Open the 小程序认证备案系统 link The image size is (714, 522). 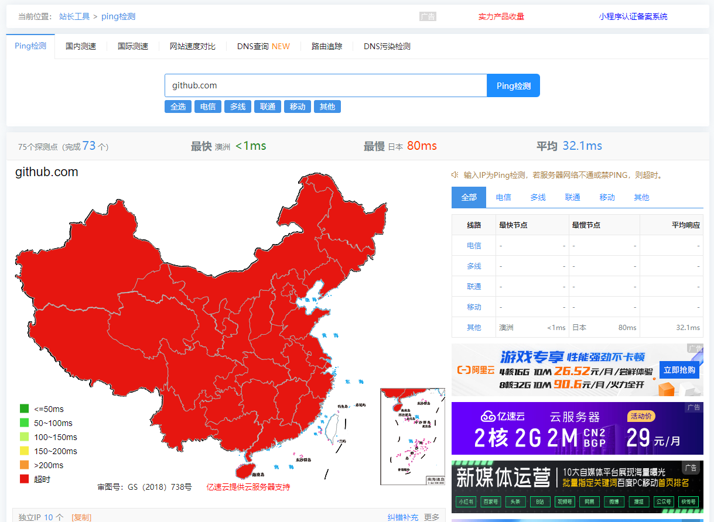coord(633,16)
